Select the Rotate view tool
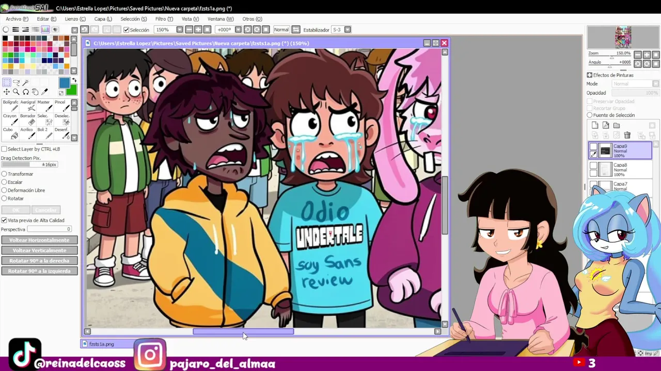 pyautogui.click(x=25, y=92)
